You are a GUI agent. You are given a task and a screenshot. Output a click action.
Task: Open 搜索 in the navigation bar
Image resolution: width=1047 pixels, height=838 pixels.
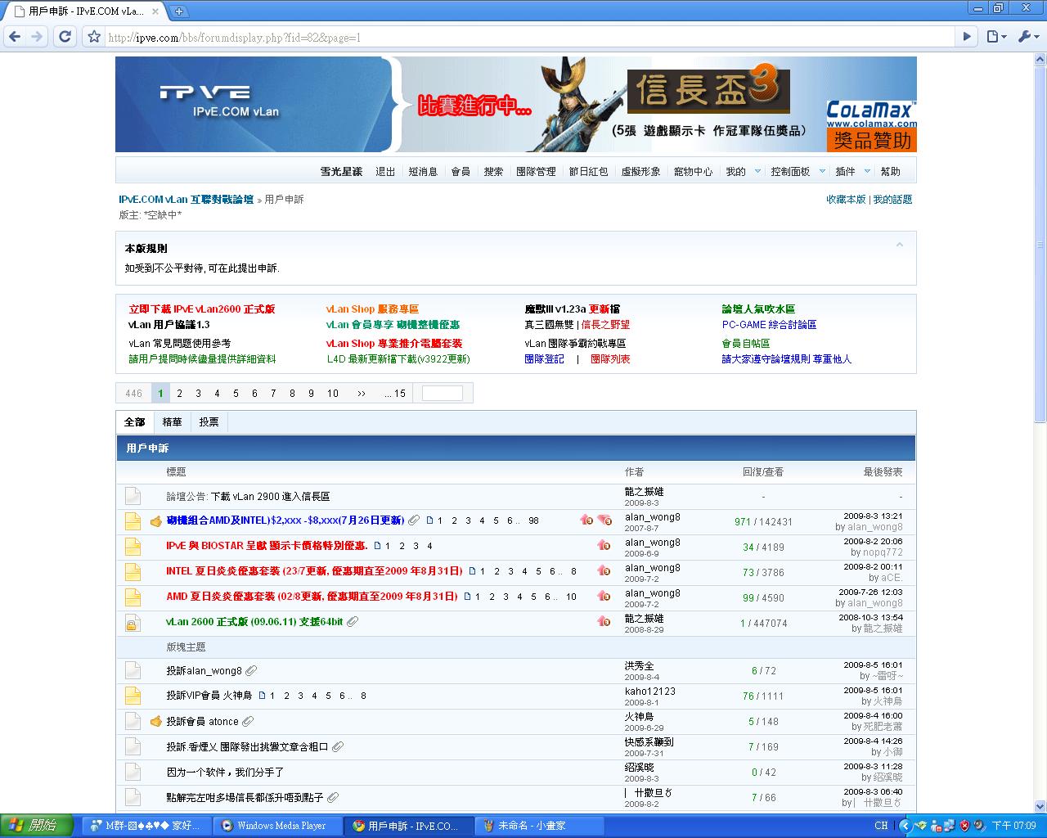click(x=493, y=172)
